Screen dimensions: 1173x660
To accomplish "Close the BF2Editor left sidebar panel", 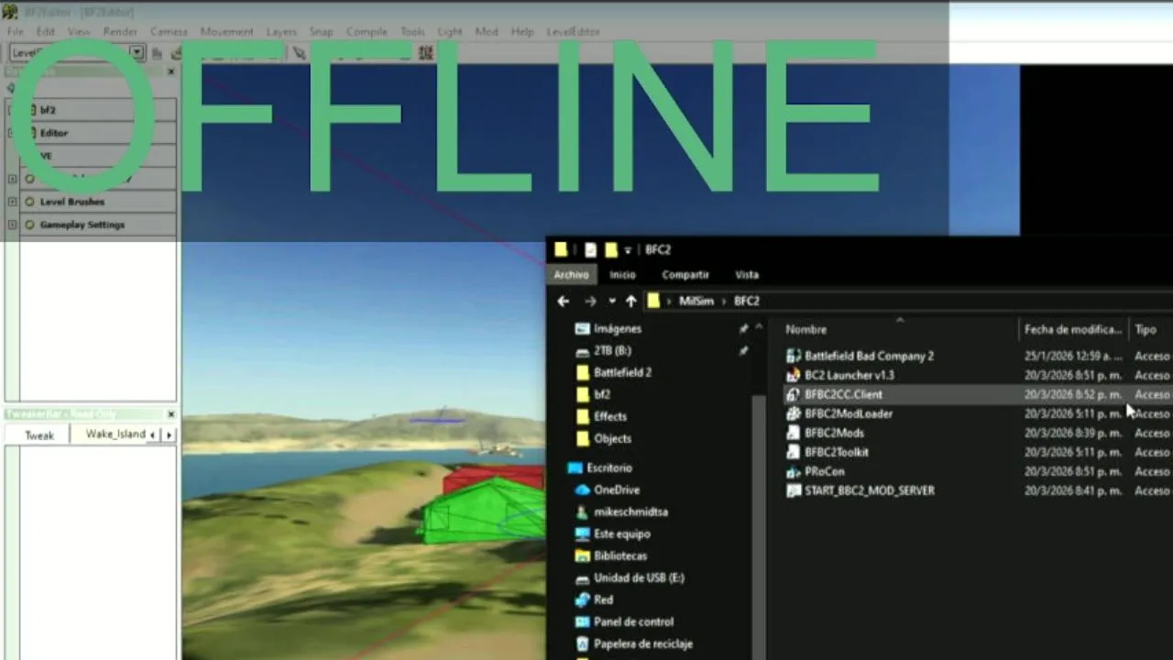I will click(170, 71).
